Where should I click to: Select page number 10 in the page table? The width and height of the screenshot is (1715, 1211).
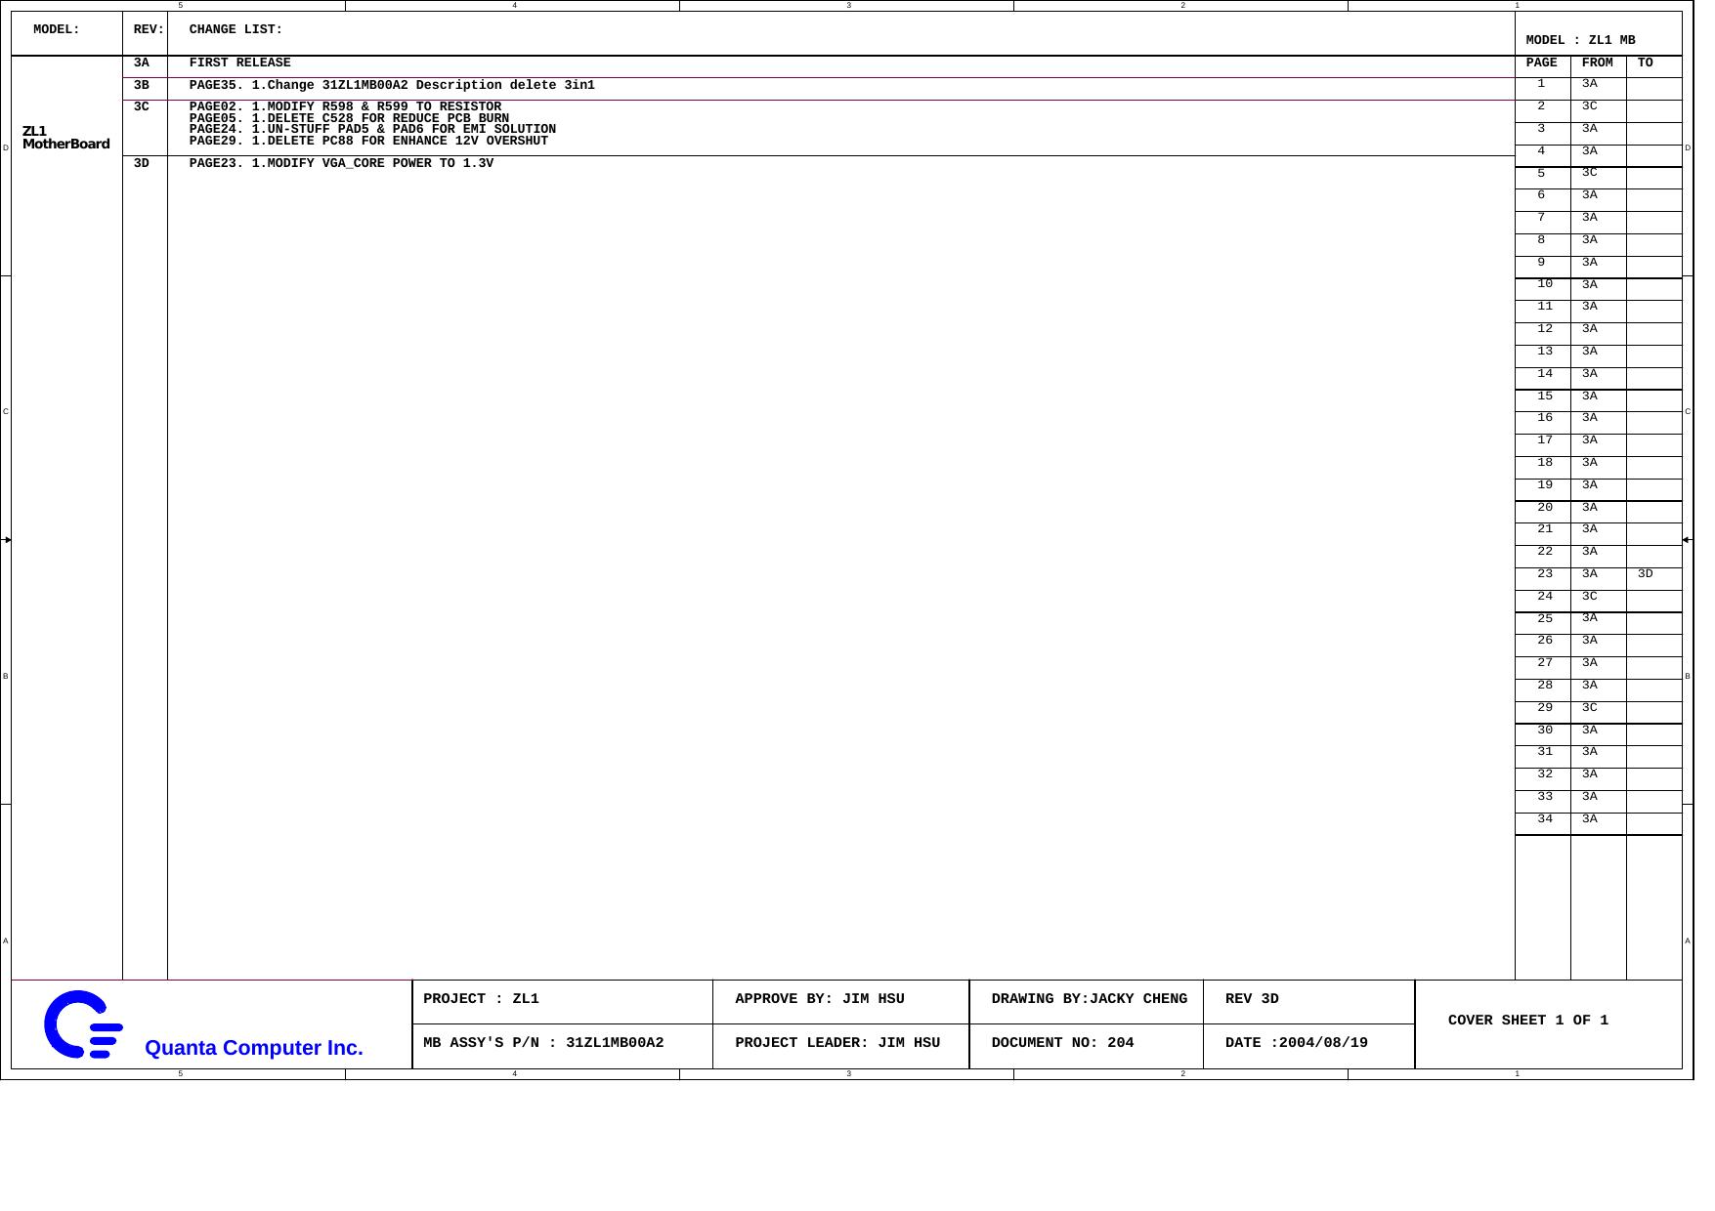[1544, 284]
